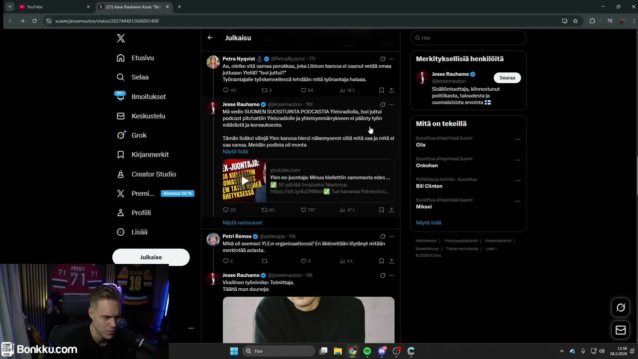Screen dimensions: 638x359
Task: Go back with Julkaisu arrow
Action: [x=210, y=38]
